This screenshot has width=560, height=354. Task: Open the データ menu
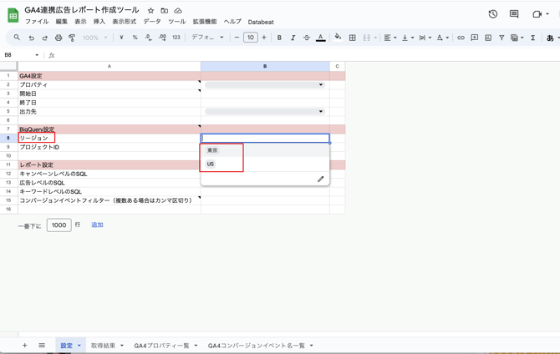(152, 22)
